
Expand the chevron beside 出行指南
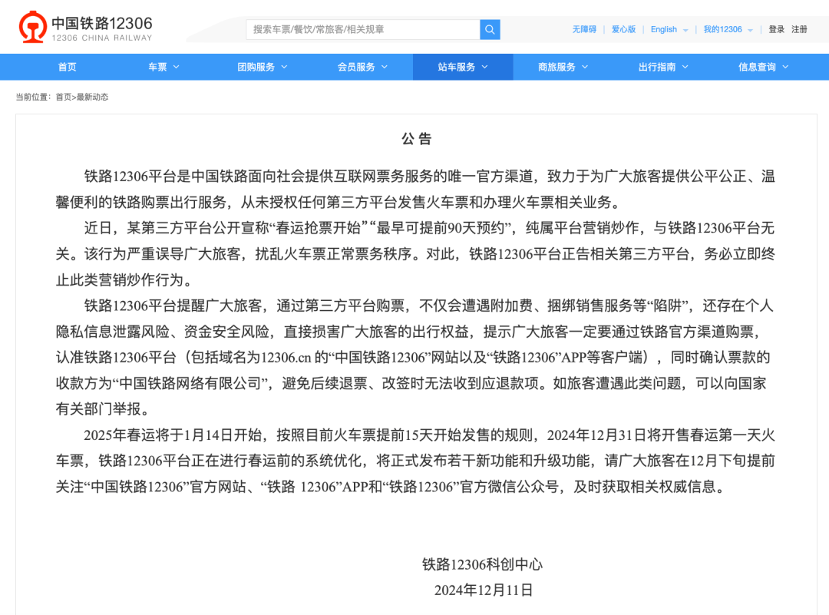pos(685,67)
